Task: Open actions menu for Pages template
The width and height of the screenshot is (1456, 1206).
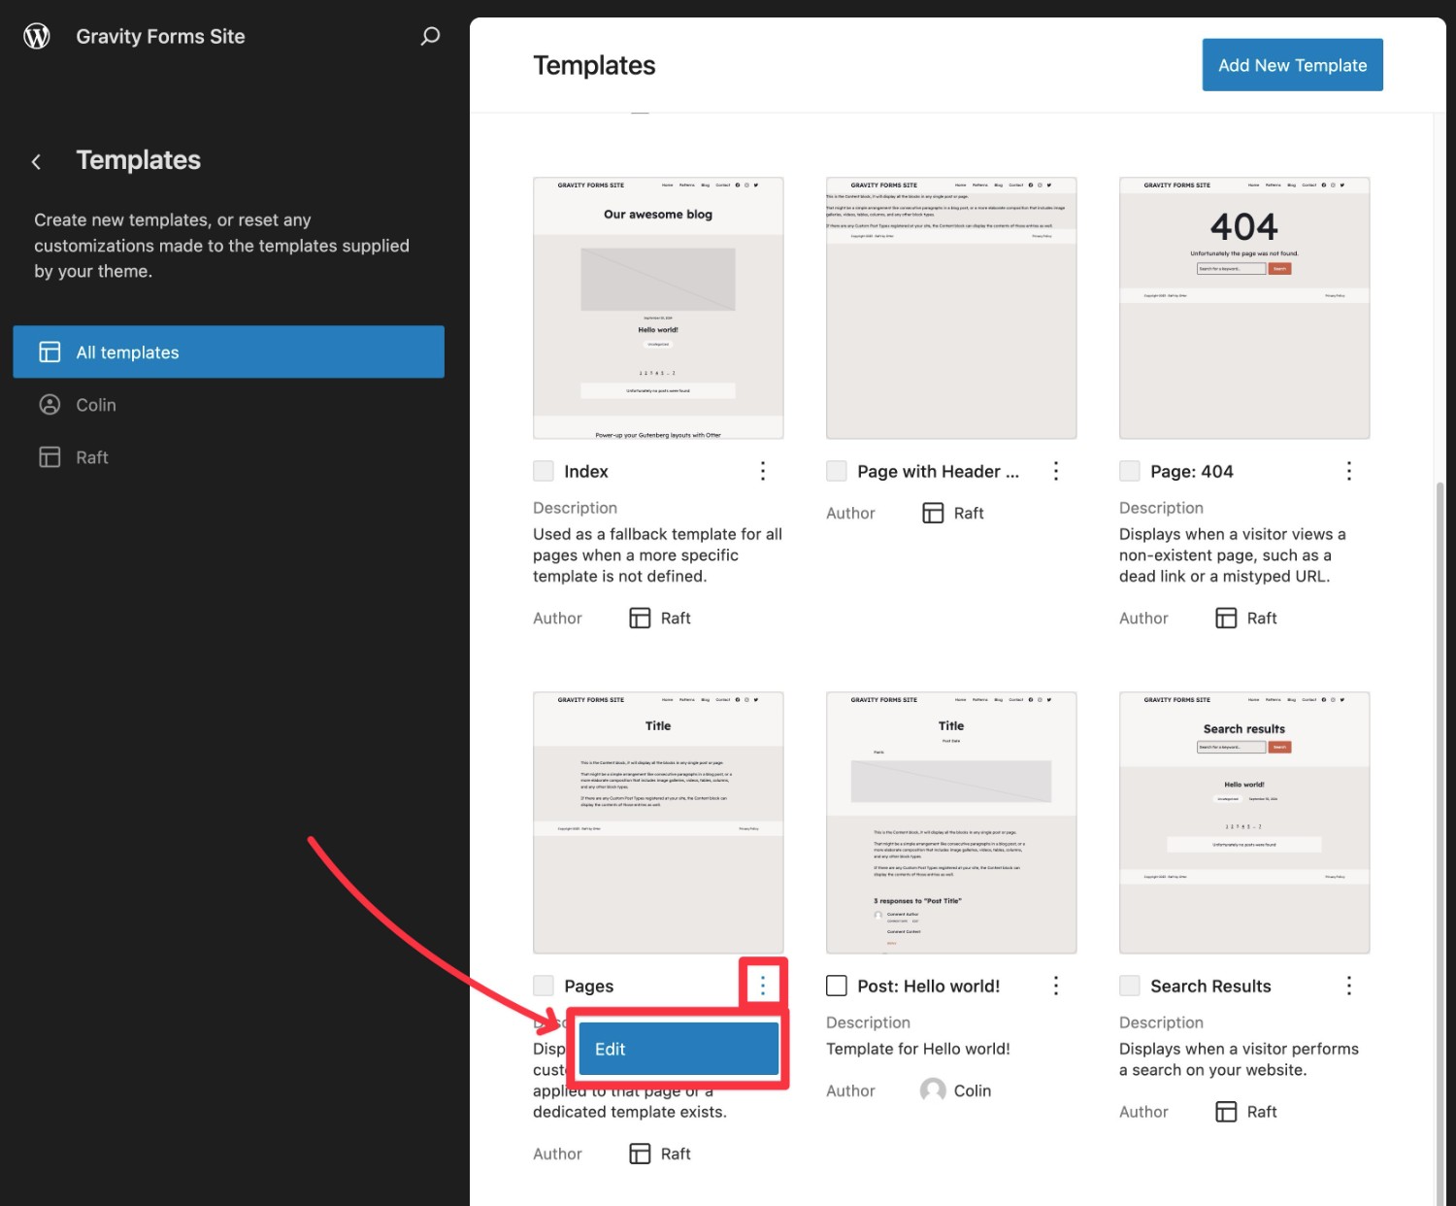Action: click(763, 986)
